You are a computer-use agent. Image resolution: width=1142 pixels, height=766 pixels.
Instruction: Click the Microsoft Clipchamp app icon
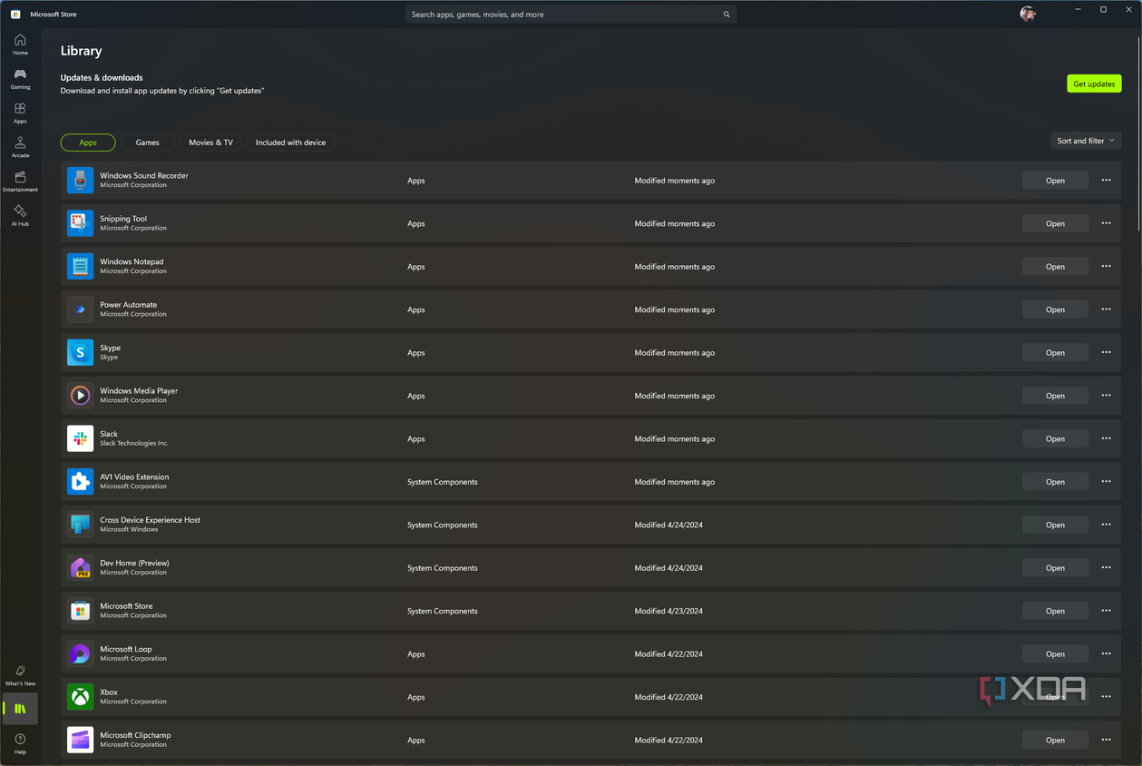coord(80,740)
